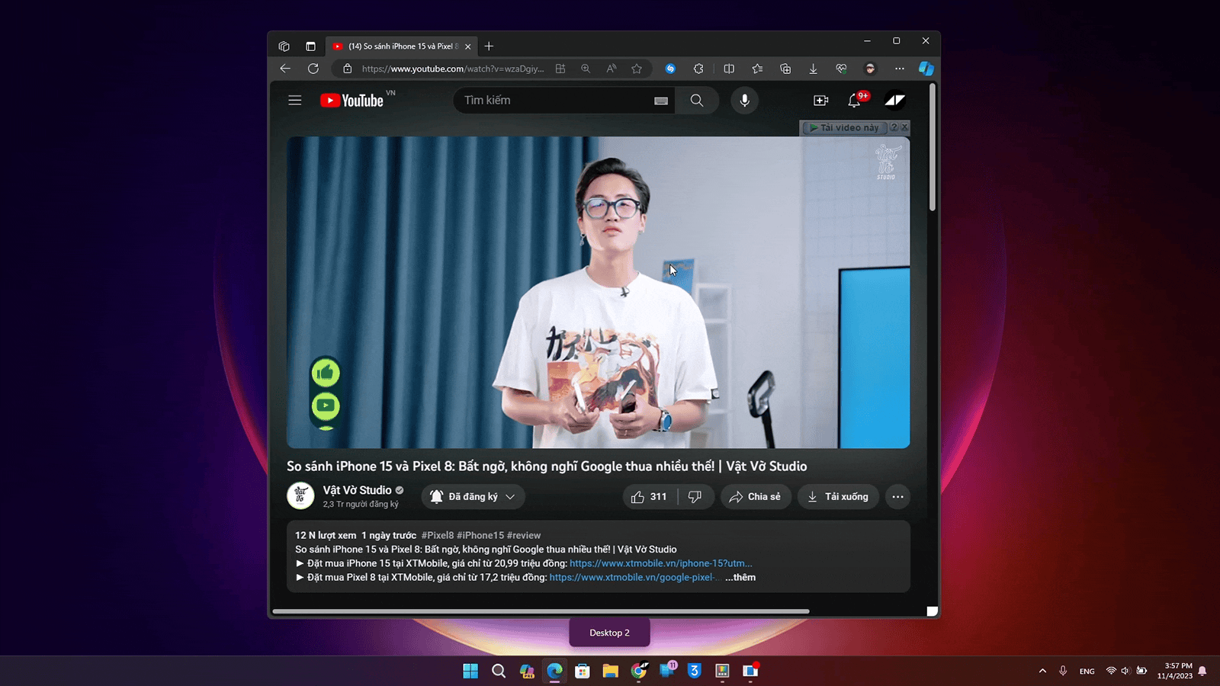Viewport: 1220px width, 686px height.
Task: Open more actions three-dot menu
Action: click(x=898, y=497)
